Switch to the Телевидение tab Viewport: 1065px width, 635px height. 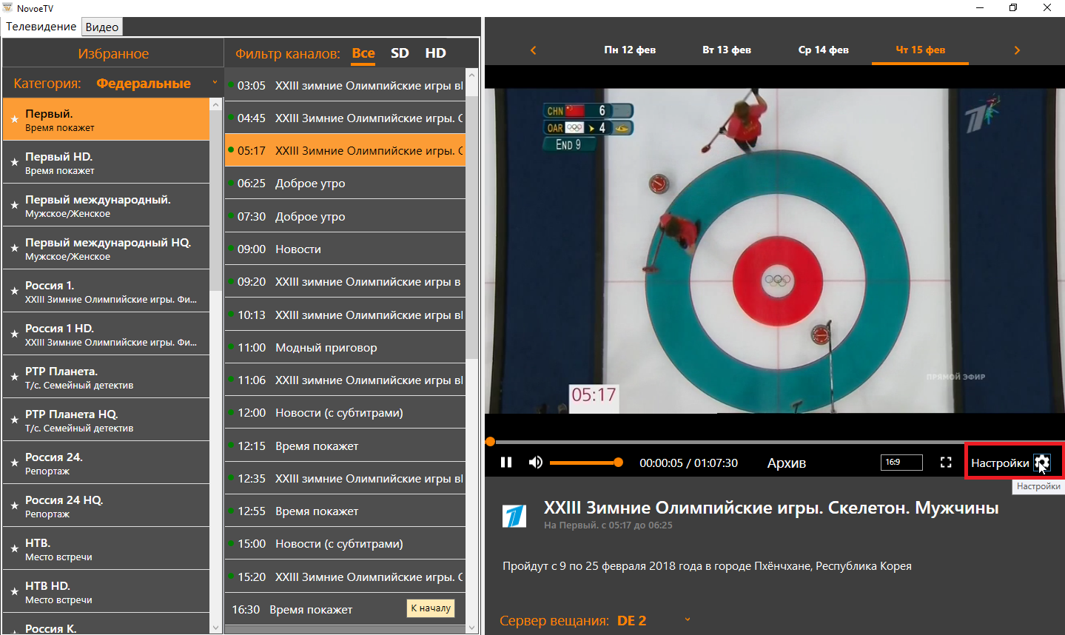coord(41,27)
